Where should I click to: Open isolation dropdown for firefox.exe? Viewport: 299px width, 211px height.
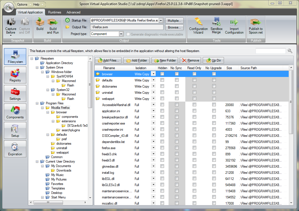click(153, 148)
